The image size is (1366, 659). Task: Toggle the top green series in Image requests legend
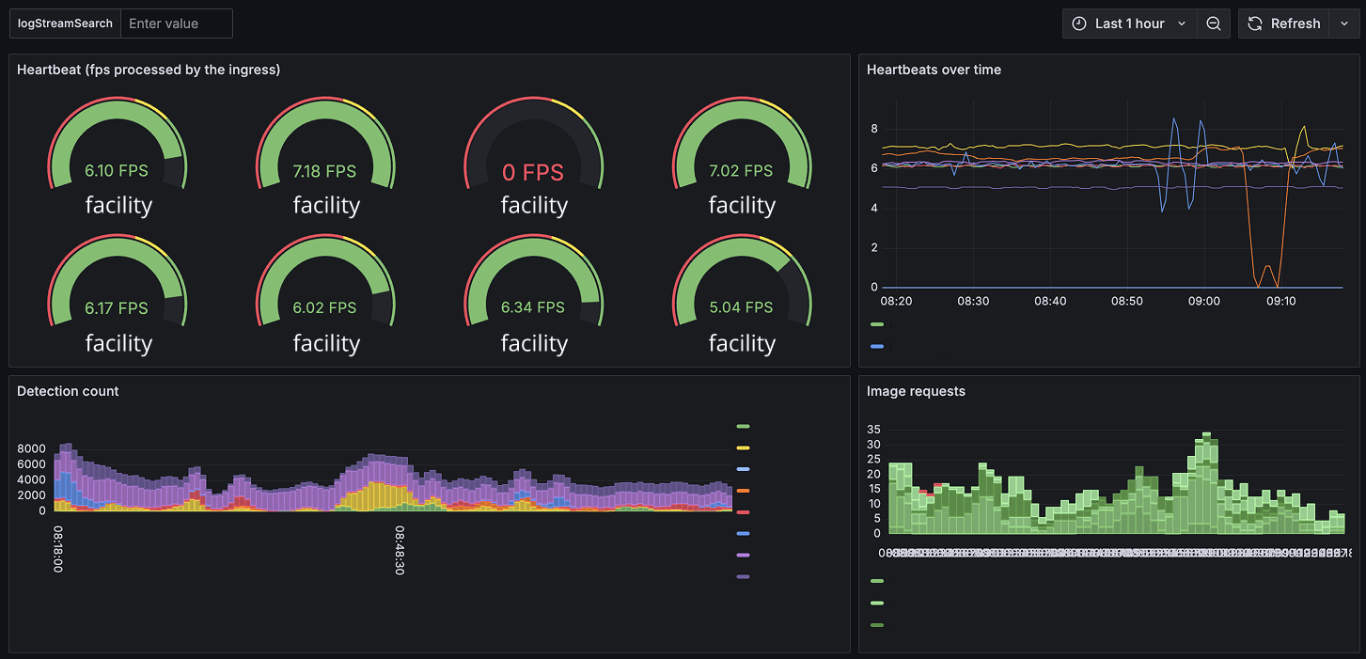876,581
